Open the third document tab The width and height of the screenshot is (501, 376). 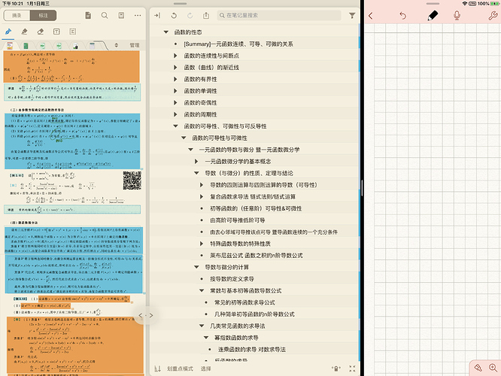click(x=42, y=46)
